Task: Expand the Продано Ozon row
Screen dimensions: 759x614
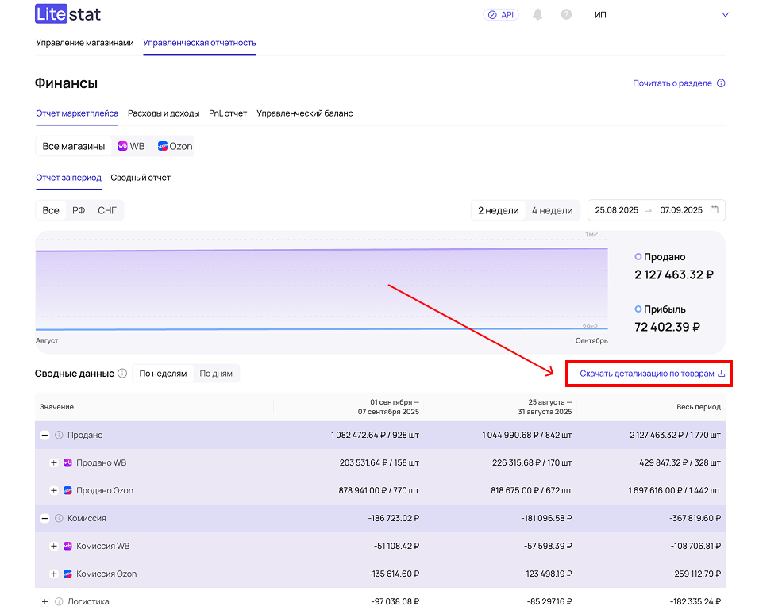Action: pyautogui.click(x=54, y=490)
